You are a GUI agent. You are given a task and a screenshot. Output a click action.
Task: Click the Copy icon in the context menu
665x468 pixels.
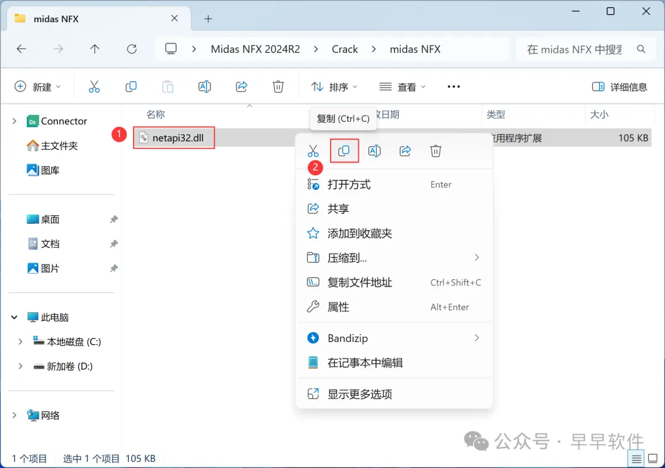(x=344, y=151)
